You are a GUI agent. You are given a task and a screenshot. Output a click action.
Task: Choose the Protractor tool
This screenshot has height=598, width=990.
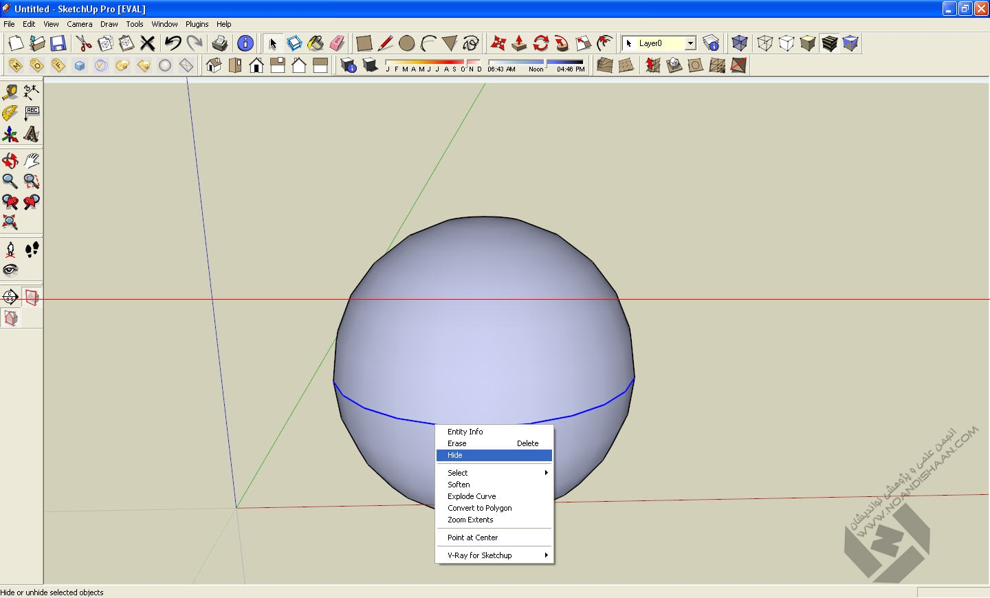[x=10, y=113]
